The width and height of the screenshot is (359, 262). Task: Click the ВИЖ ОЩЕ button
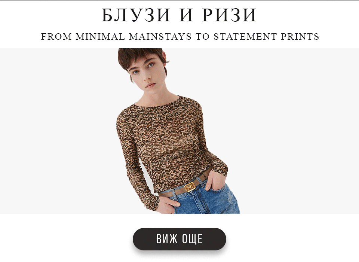click(x=179, y=239)
